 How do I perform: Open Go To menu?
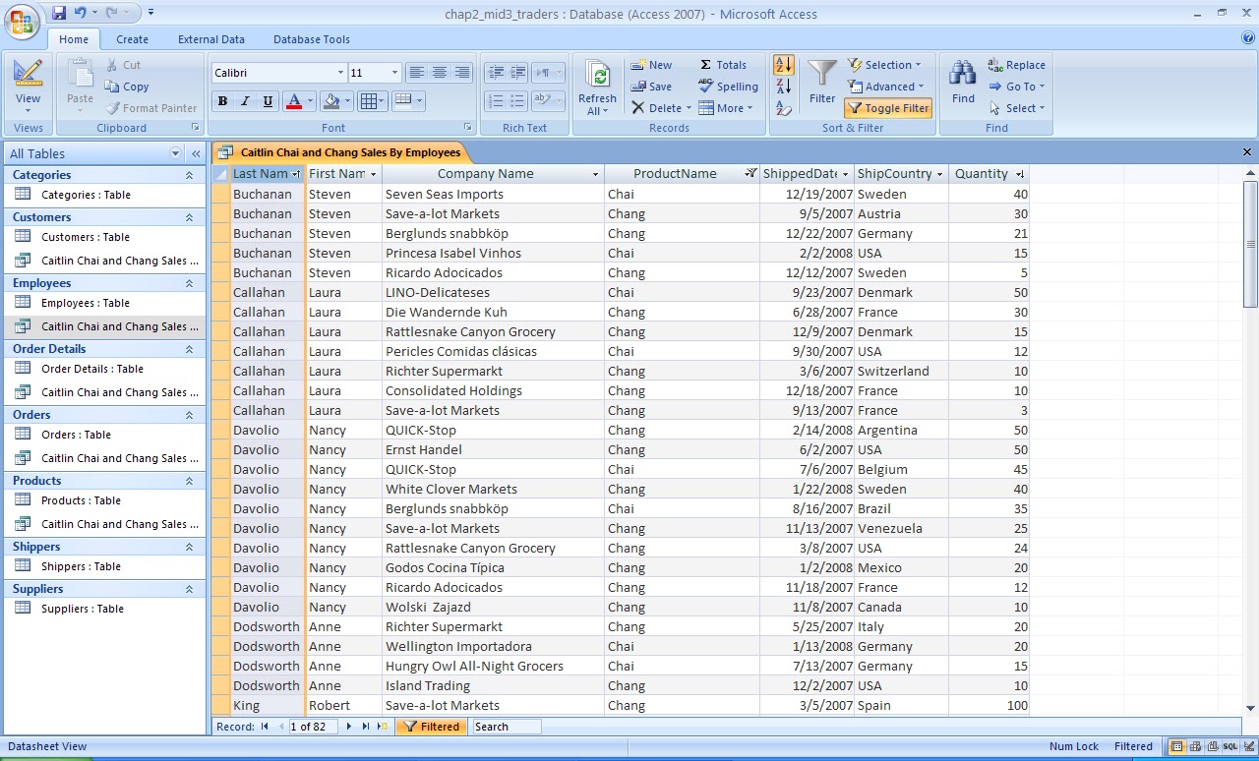point(1016,87)
